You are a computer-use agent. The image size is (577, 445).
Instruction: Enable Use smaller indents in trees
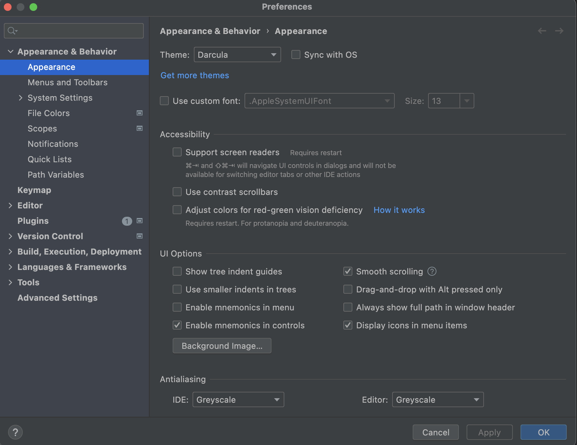tap(177, 289)
